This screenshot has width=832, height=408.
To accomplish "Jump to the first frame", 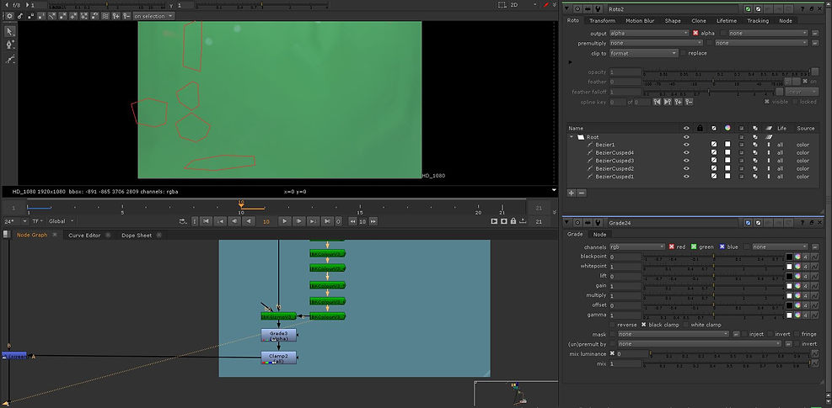I will click(206, 221).
